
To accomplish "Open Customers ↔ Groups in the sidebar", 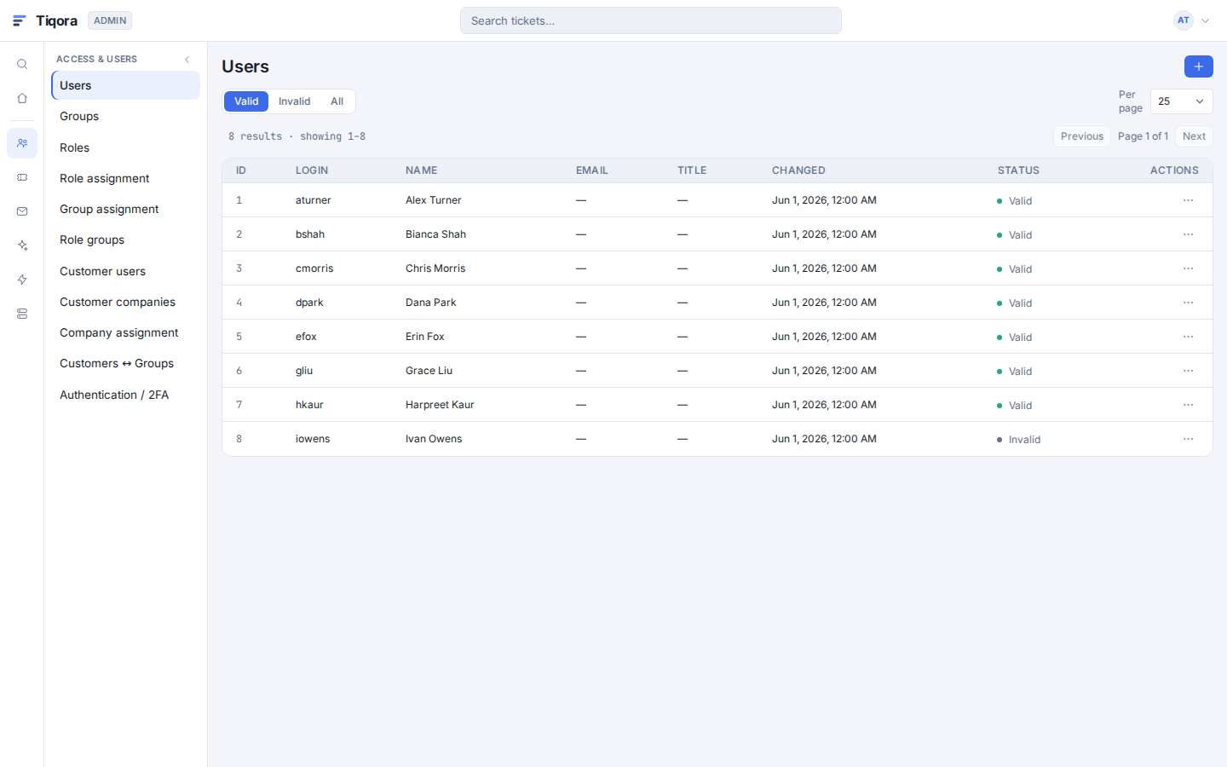I will pyautogui.click(x=125, y=363).
